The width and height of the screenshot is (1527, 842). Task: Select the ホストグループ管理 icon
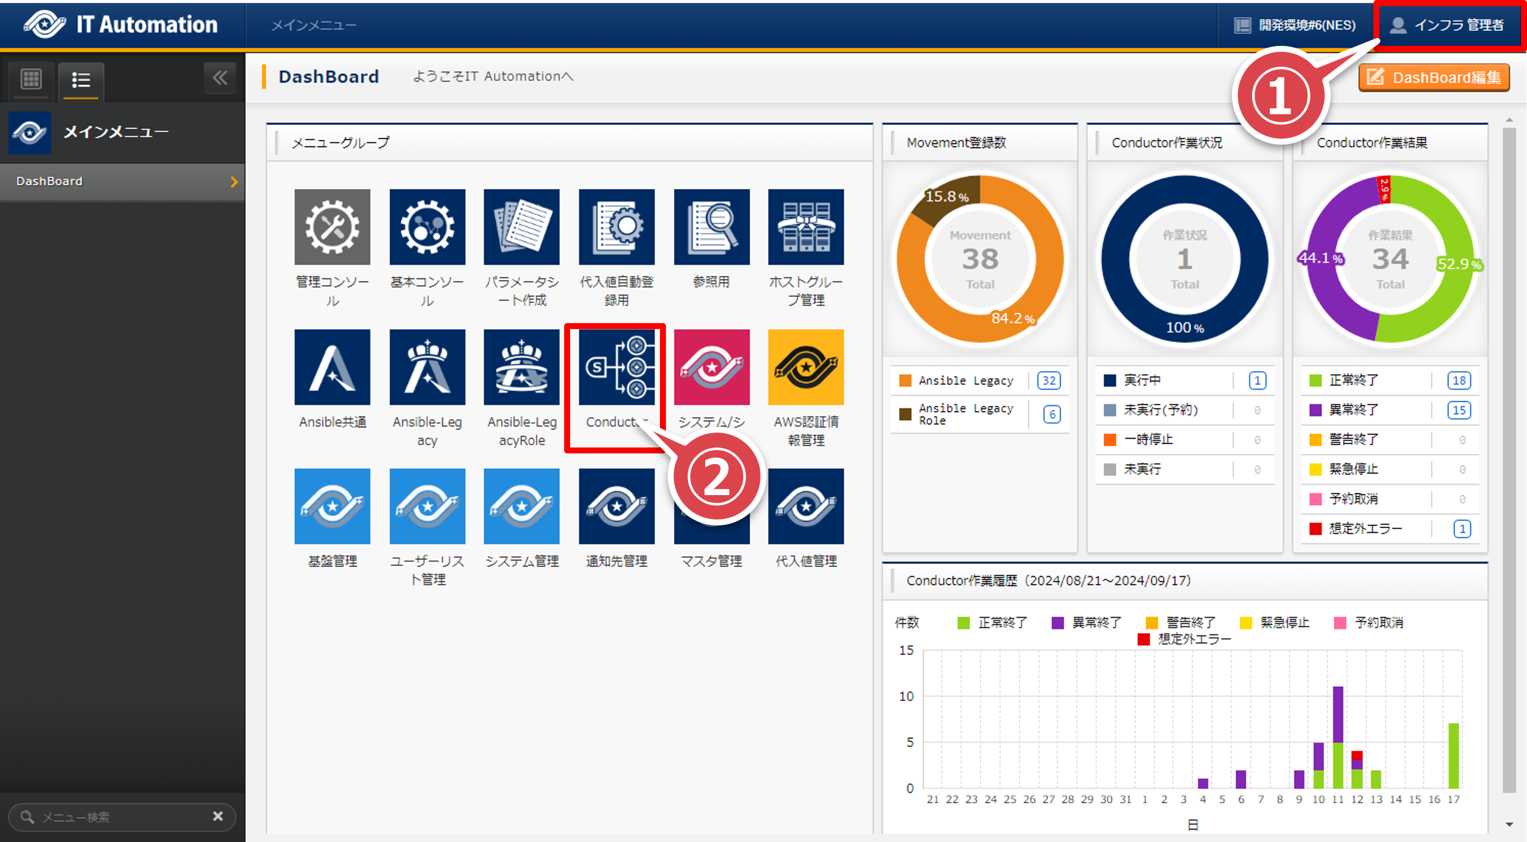tap(806, 227)
